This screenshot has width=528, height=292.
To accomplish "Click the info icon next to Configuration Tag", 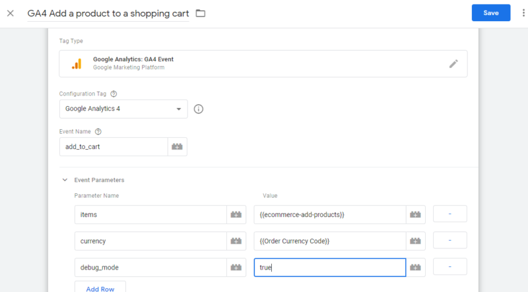I will click(x=199, y=109).
